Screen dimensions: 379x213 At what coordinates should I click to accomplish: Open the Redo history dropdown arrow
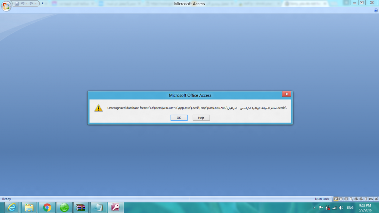[x=36, y=4]
